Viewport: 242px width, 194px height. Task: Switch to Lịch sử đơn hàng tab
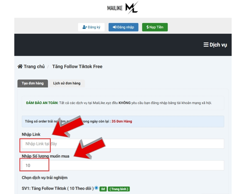(x=67, y=83)
